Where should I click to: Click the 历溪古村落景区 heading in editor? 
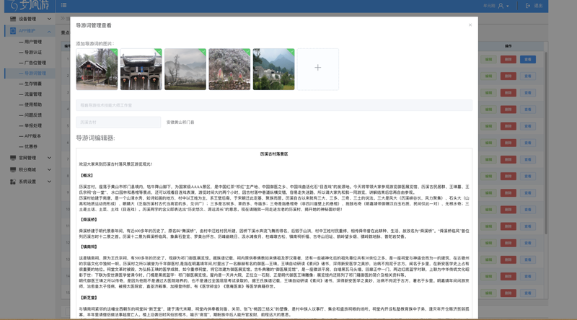[x=274, y=154]
